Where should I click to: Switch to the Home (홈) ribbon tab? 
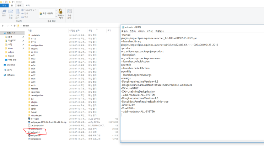coord(12,5)
